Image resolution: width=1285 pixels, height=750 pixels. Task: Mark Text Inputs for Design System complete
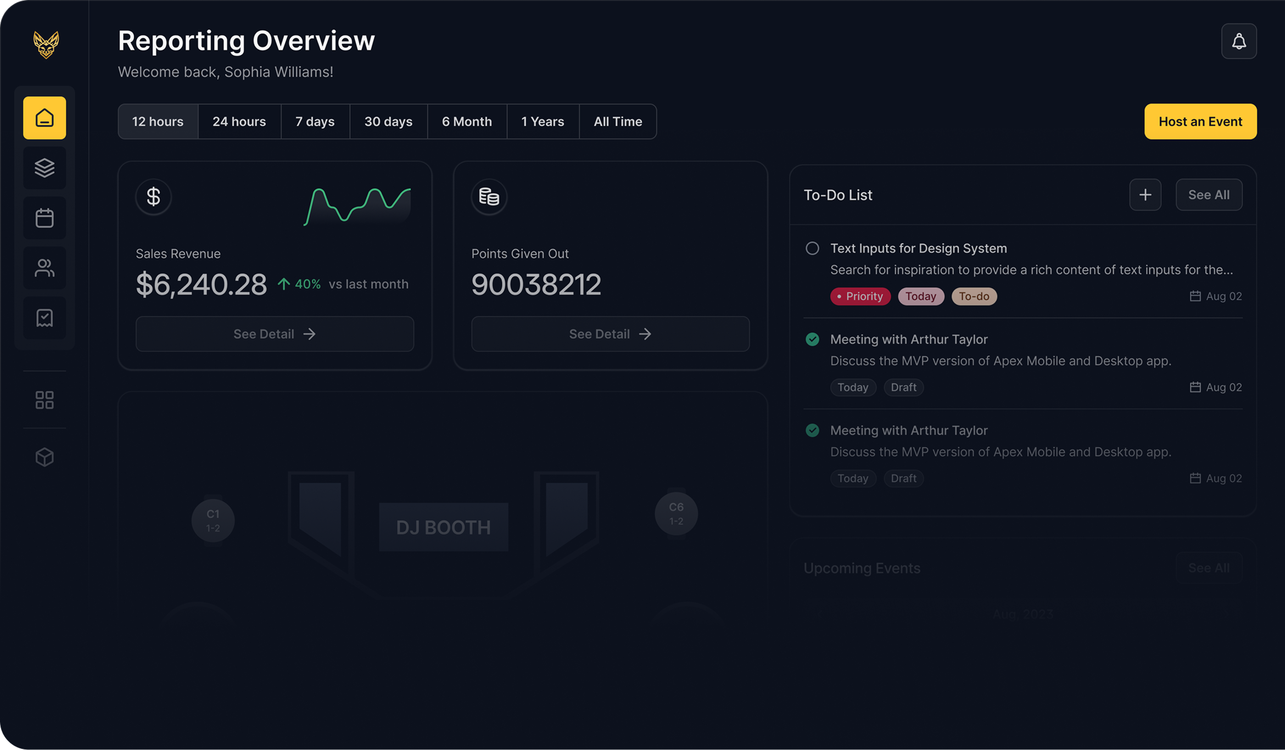[812, 248]
